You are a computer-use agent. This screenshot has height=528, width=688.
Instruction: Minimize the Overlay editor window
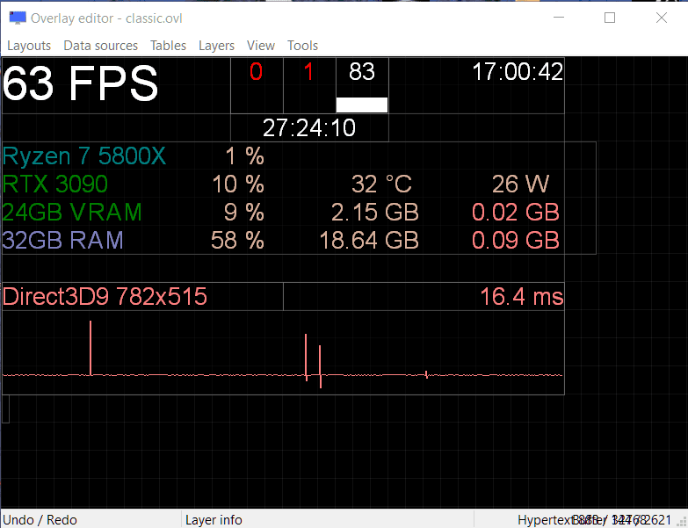pyautogui.click(x=559, y=18)
